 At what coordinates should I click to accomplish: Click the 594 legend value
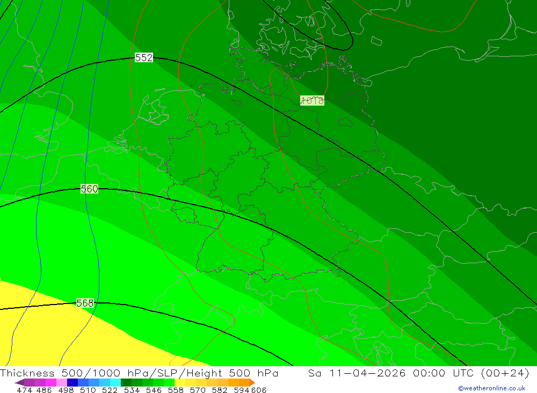pos(242,390)
